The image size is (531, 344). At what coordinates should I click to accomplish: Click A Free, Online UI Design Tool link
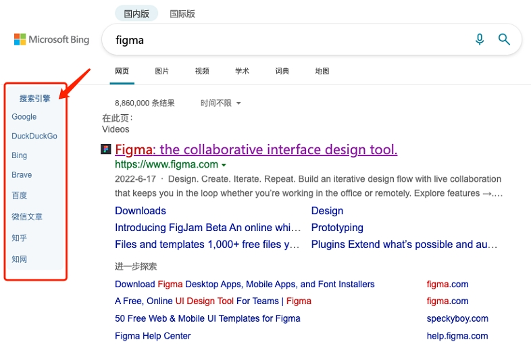[213, 301]
